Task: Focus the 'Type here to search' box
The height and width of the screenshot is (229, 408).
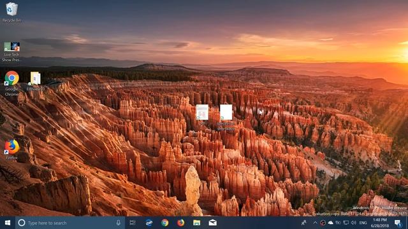Action: 69,223
